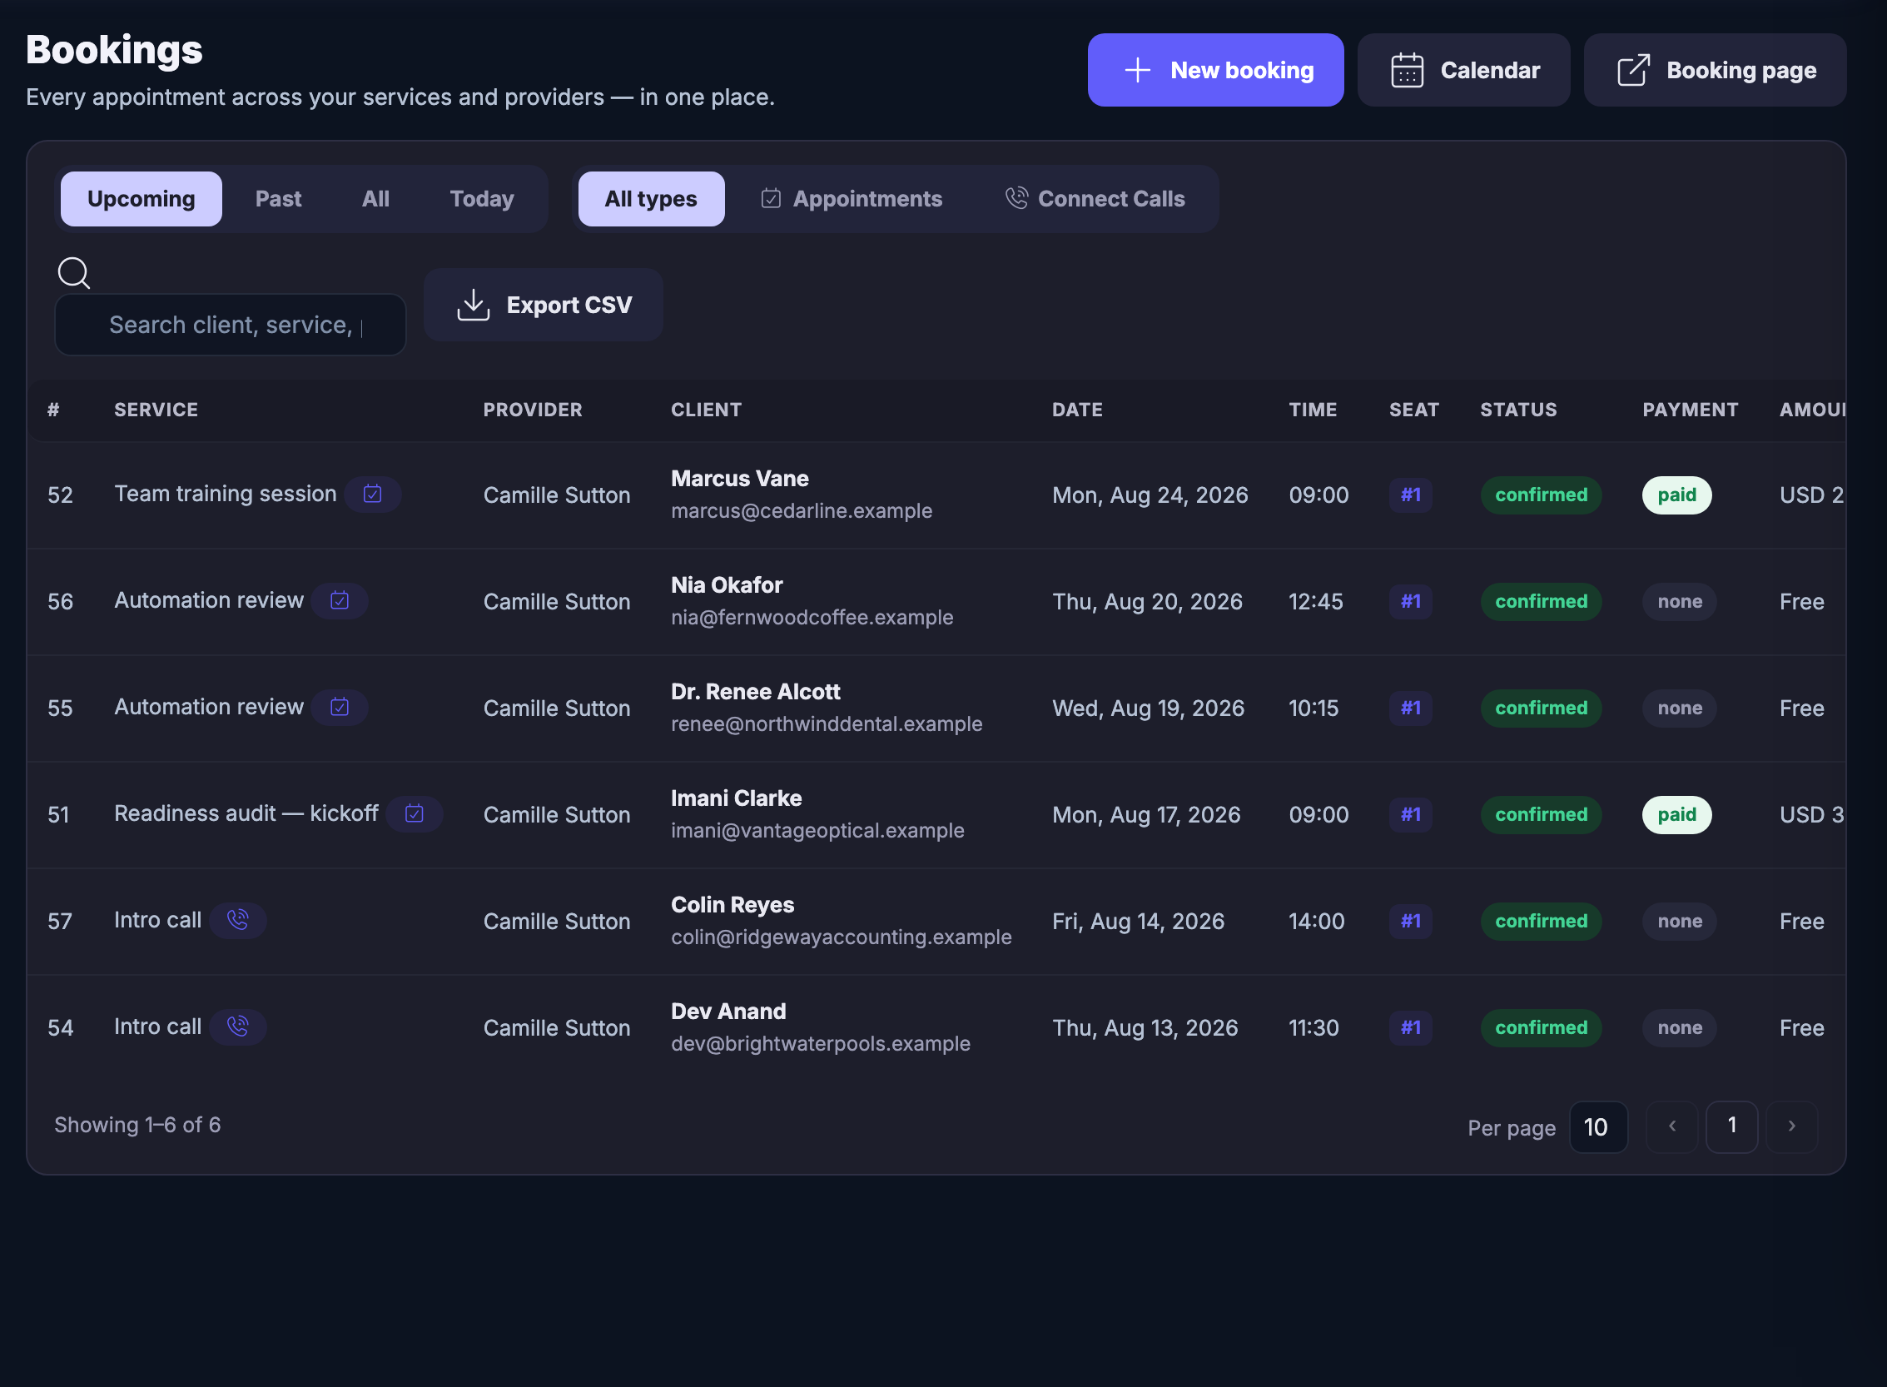The image size is (1887, 1387).
Task: Click email nia@fernwoodcoffee.example
Action: click(x=812, y=617)
